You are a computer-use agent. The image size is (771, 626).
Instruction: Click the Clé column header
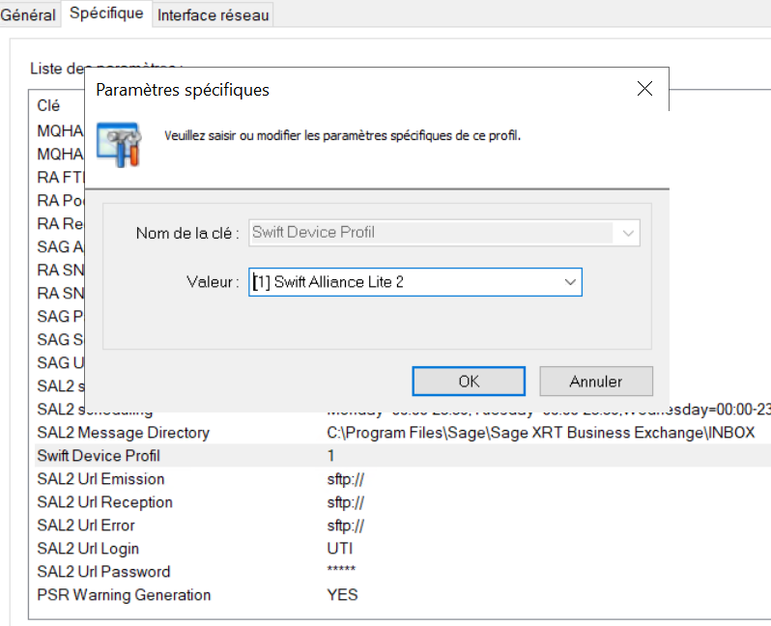tap(48, 105)
